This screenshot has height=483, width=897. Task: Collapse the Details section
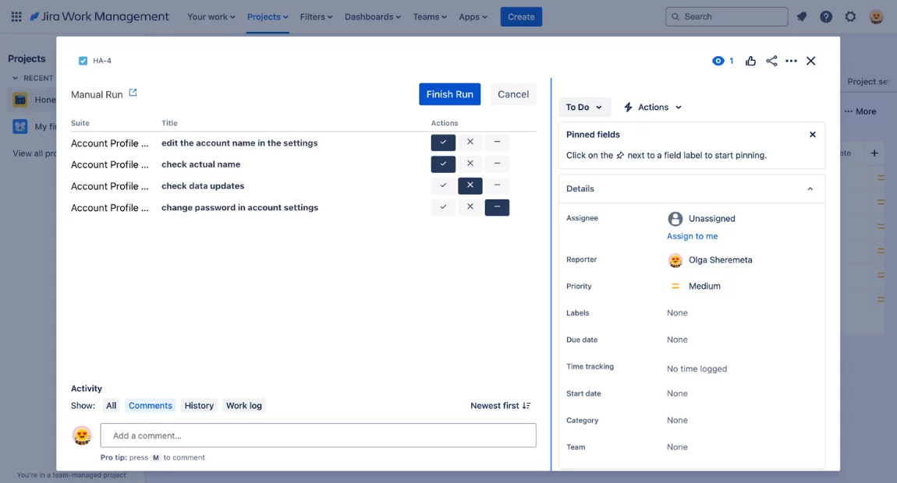[810, 189]
